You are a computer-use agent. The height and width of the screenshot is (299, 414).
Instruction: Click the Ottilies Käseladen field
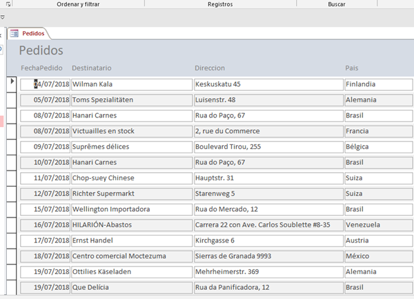[x=132, y=272]
